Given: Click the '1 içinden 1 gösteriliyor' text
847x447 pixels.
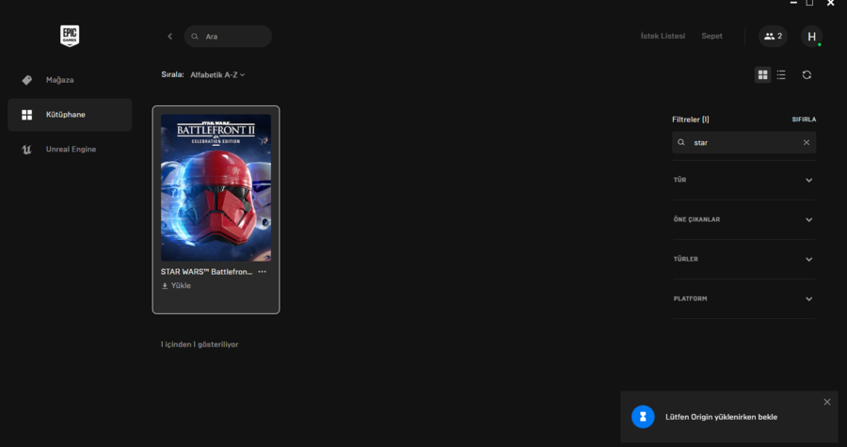Looking at the screenshot, I should click(200, 344).
